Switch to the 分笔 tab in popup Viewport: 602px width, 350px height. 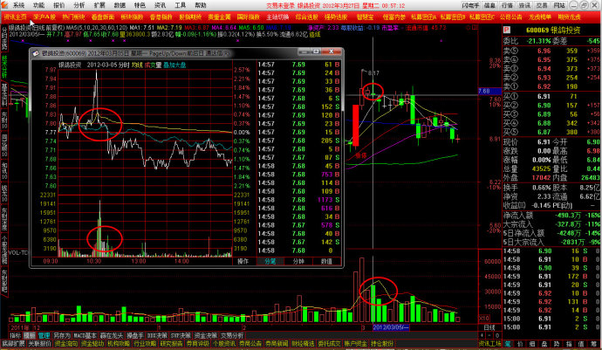tap(270, 261)
